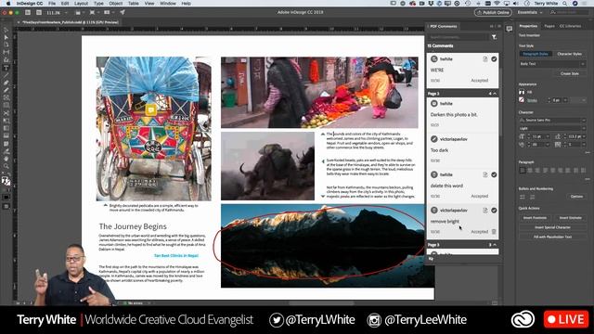Switch to the Pages tab
This screenshot has width=594, height=334.
pyautogui.click(x=549, y=26)
